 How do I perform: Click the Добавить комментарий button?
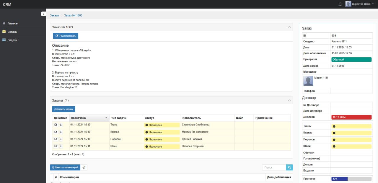click(65, 167)
